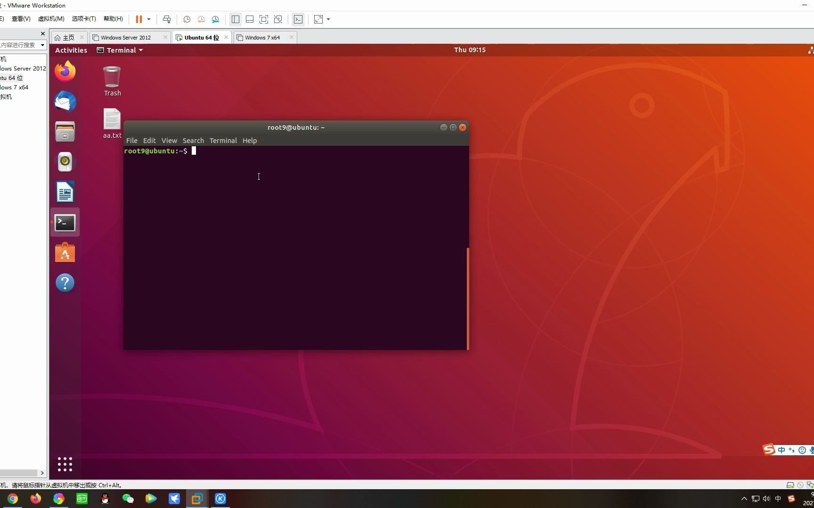Click the Thu 09:15 clock to open calendar
This screenshot has width=814, height=508.
click(469, 50)
